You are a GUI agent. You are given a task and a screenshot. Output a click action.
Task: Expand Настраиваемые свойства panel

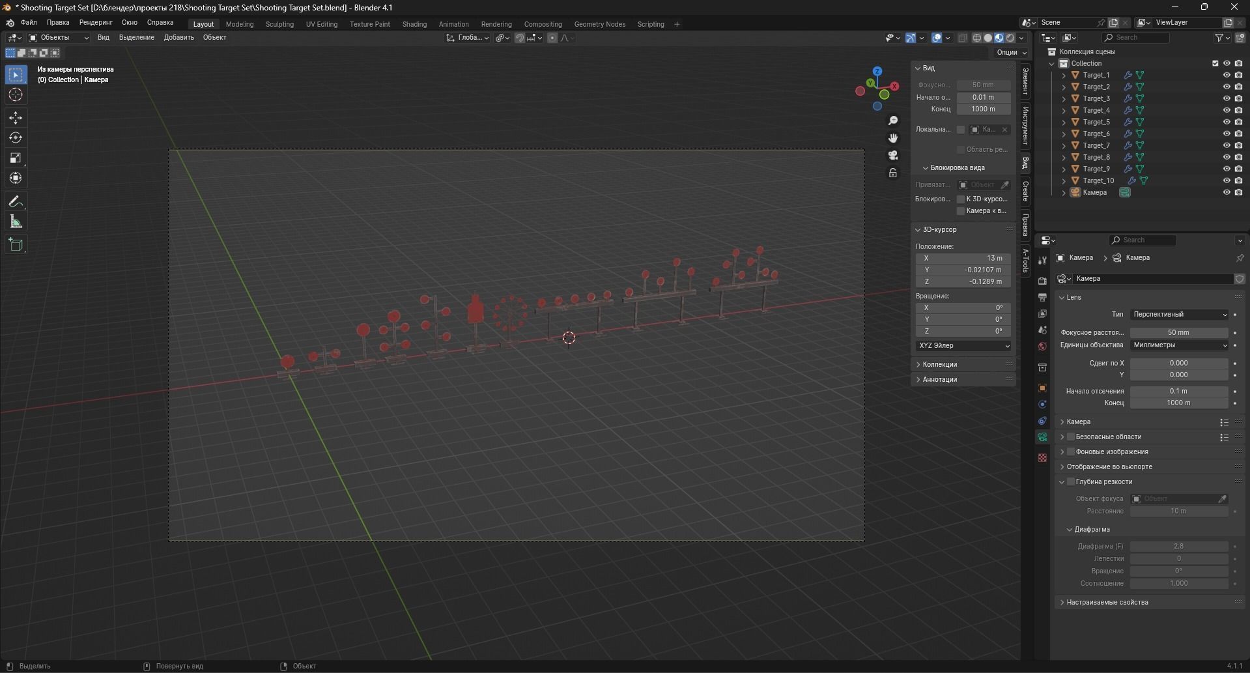1107,603
